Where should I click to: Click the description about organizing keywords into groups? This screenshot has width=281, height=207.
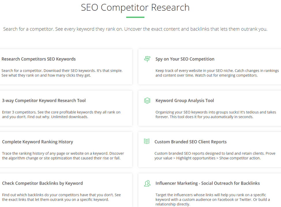pos(216,114)
